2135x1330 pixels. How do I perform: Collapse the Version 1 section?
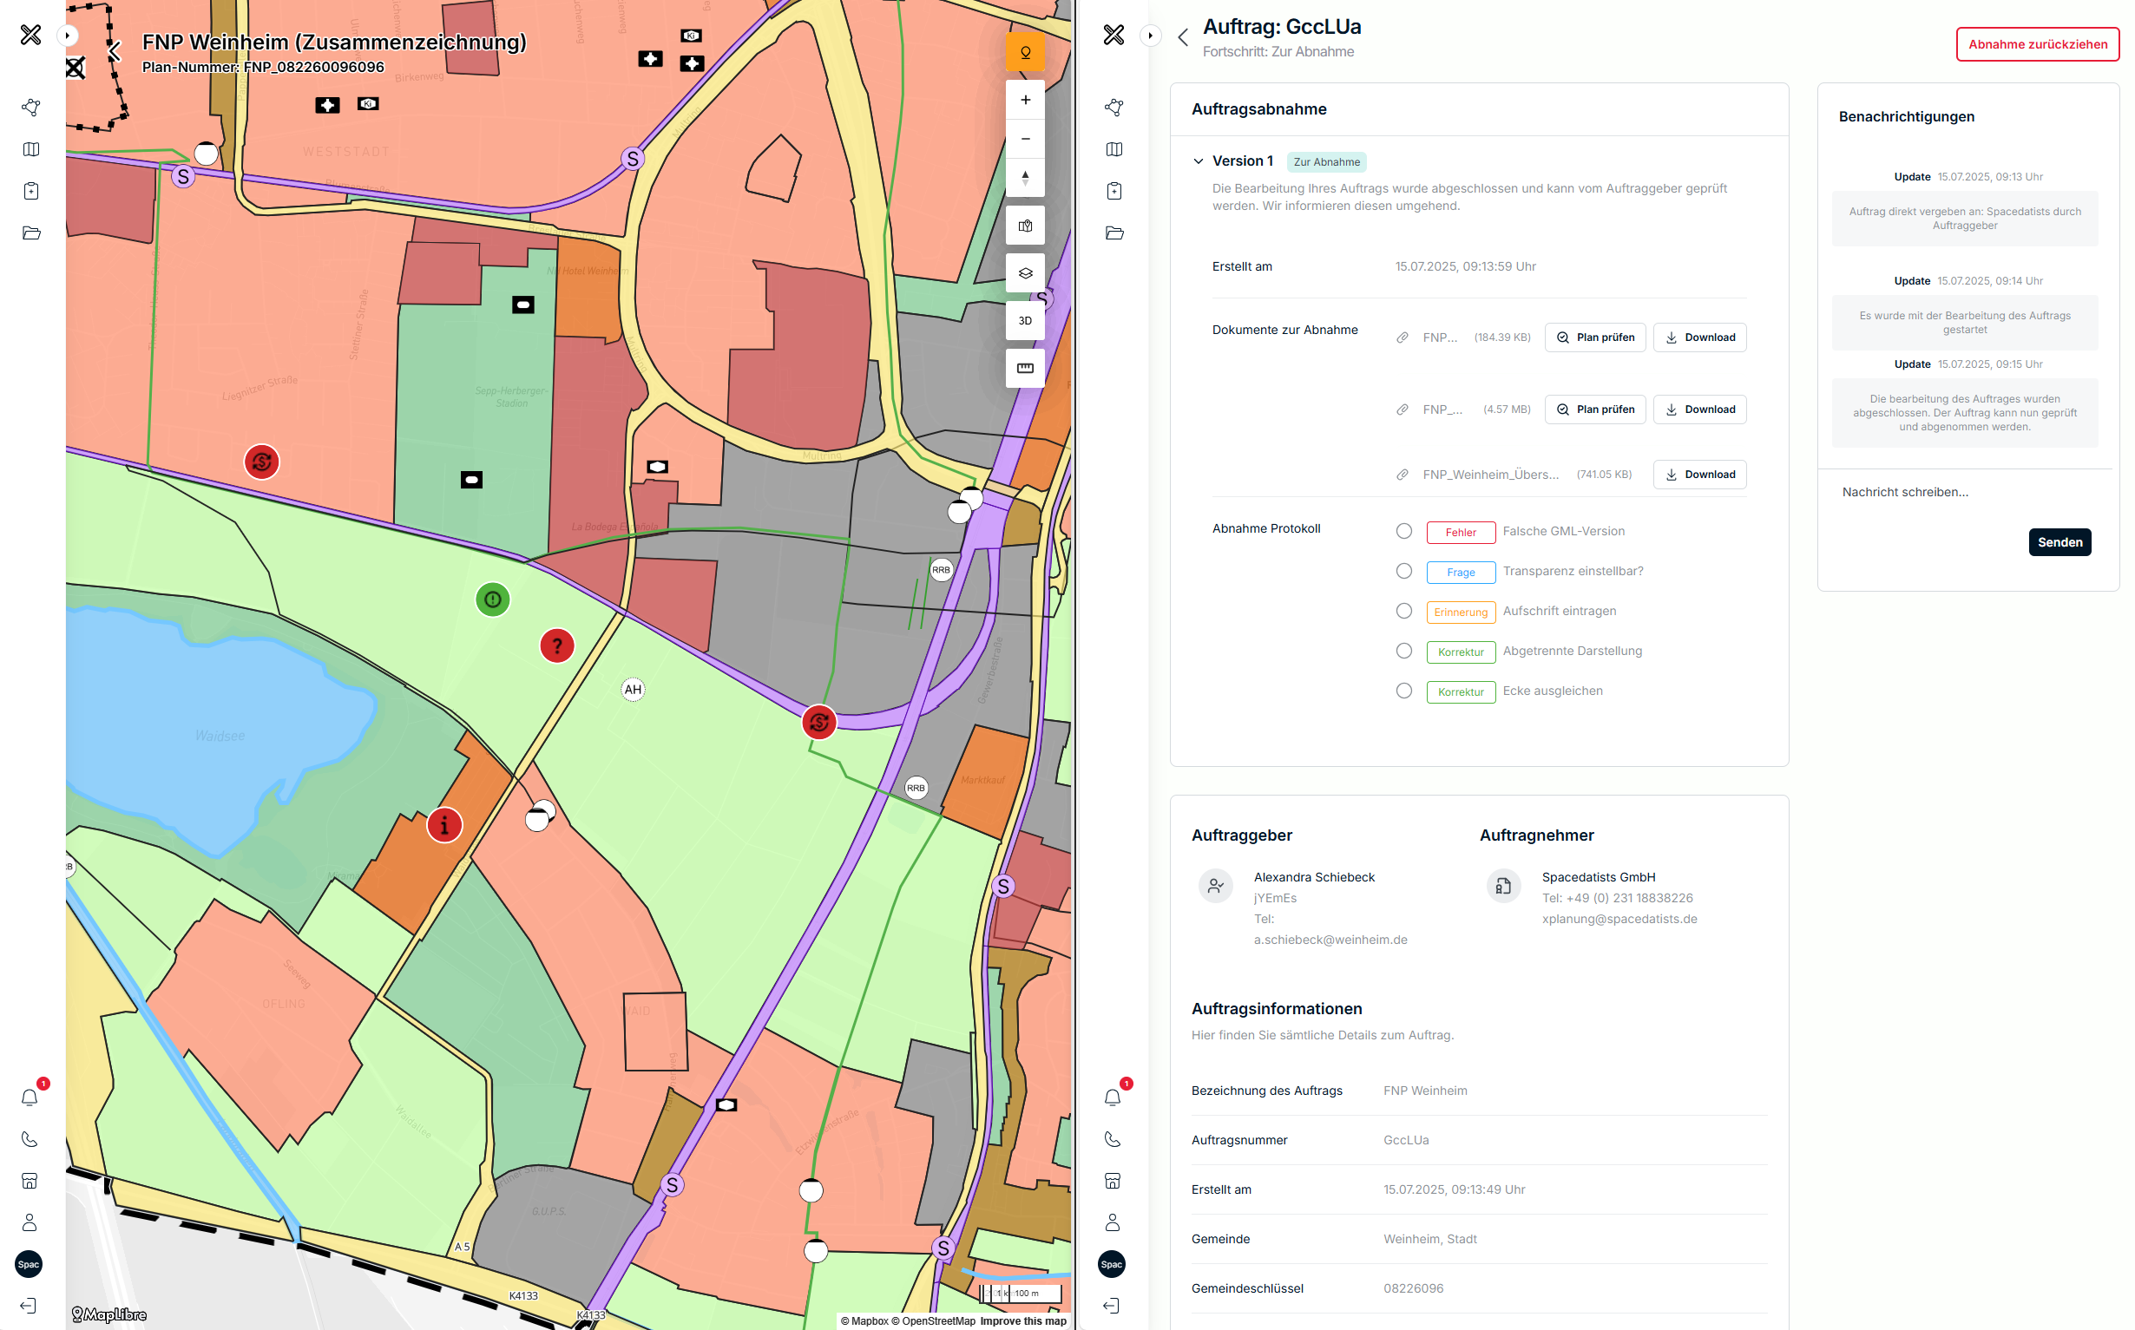pyautogui.click(x=1199, y=161)
